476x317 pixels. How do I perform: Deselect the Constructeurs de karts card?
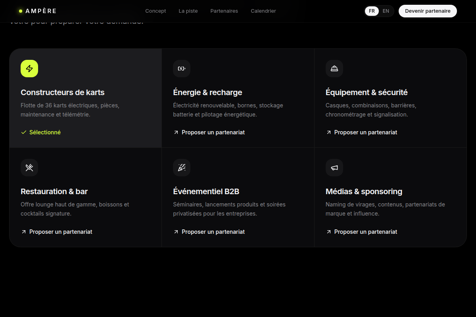tap(86, 98)
